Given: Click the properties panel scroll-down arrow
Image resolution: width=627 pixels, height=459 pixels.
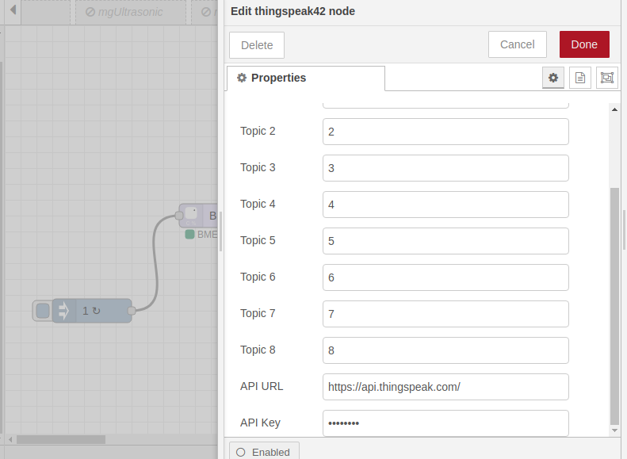Looking at the screenshot, I should (614, 430).
